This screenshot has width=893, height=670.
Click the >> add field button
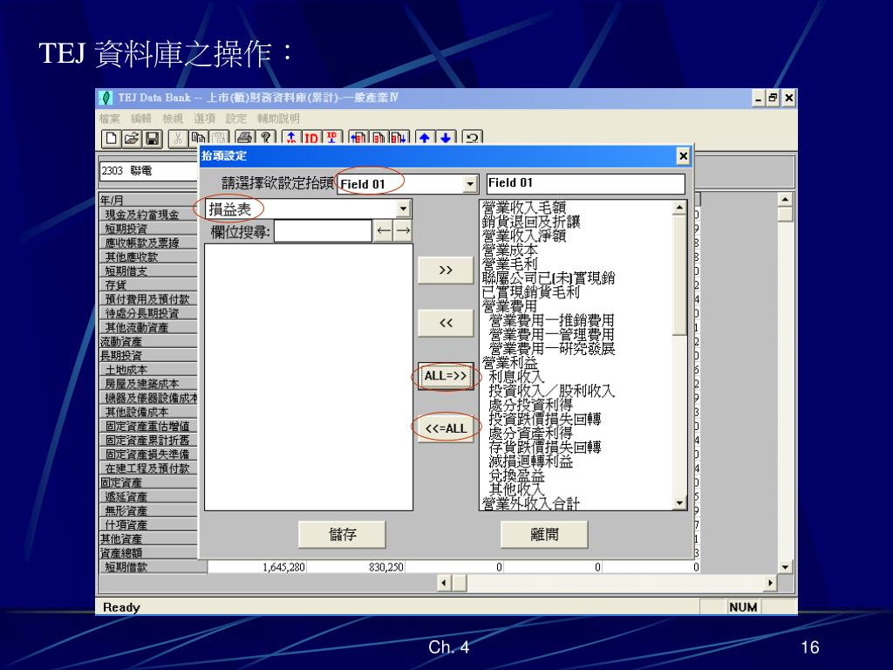[x=446, y=270]
